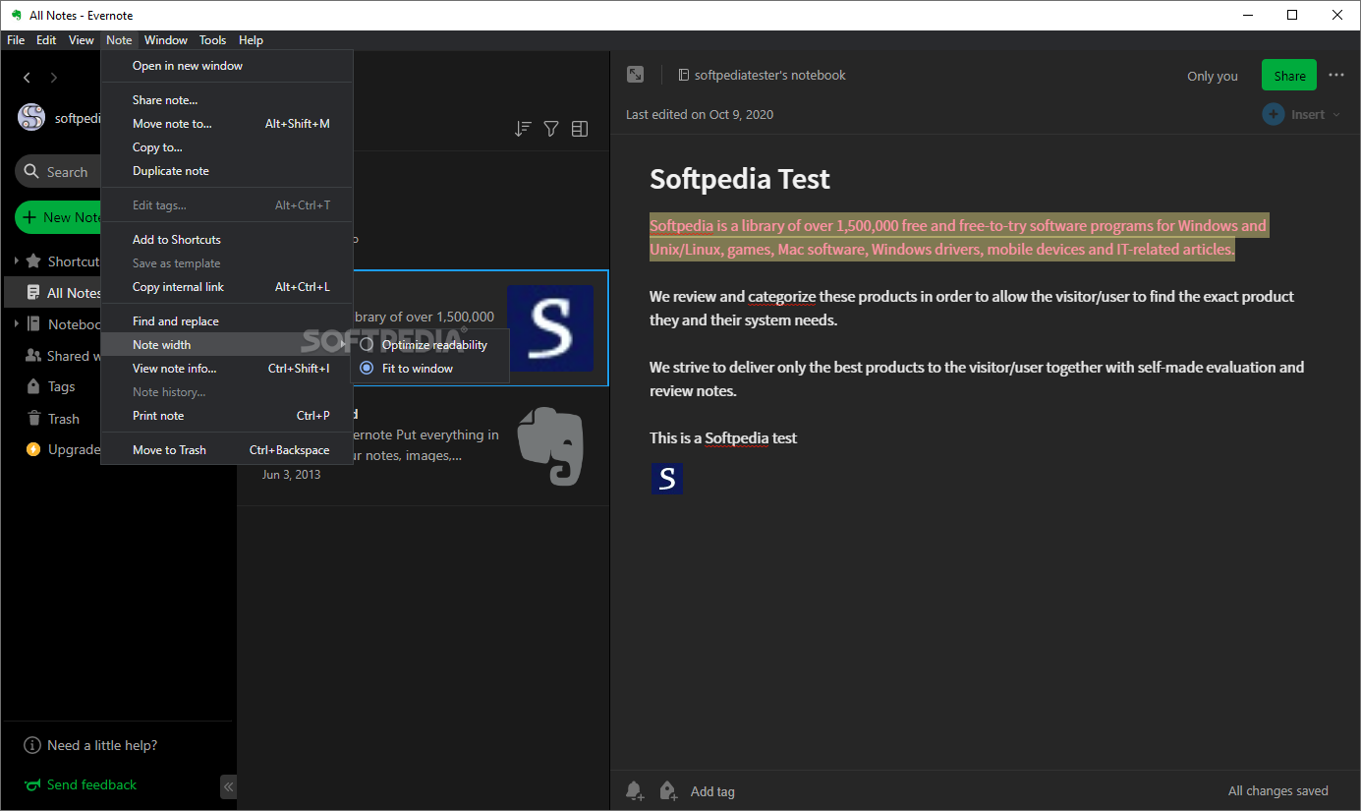Open the note list filter funnel icon

click(x=551, y=129)
